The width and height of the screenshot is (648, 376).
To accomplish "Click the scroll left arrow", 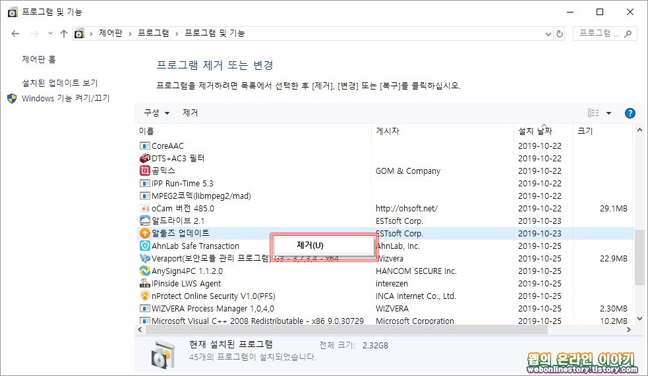I will pyautogui.click(x=140, y=330).
